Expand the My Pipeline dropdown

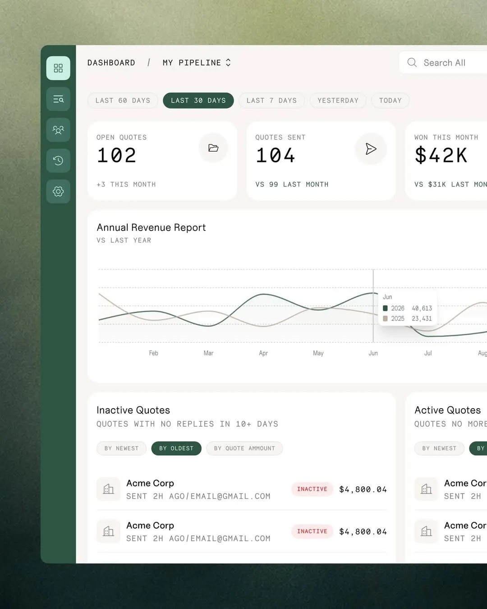tap(197, 63)
